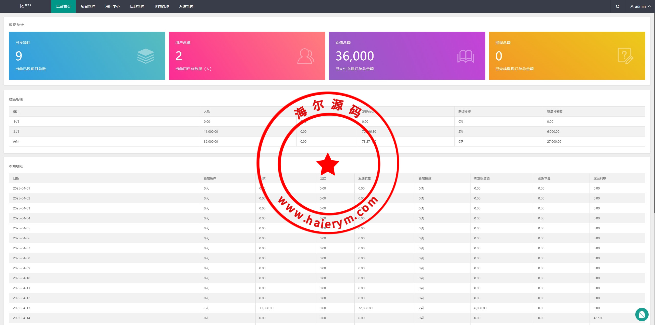Open the 用户中心 menu
The image size is (655, 325).
pyautogui.click(x=113, y=6)
